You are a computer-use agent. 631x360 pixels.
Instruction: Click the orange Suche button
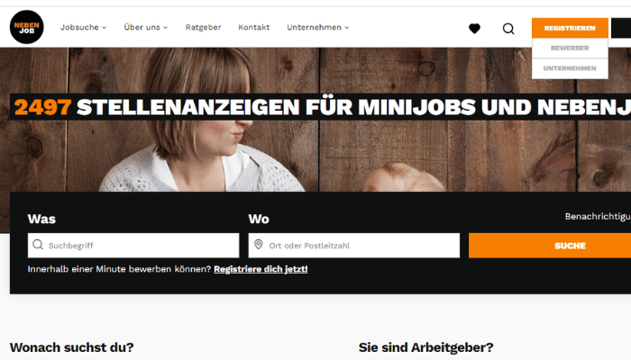[x=550, y=246]
